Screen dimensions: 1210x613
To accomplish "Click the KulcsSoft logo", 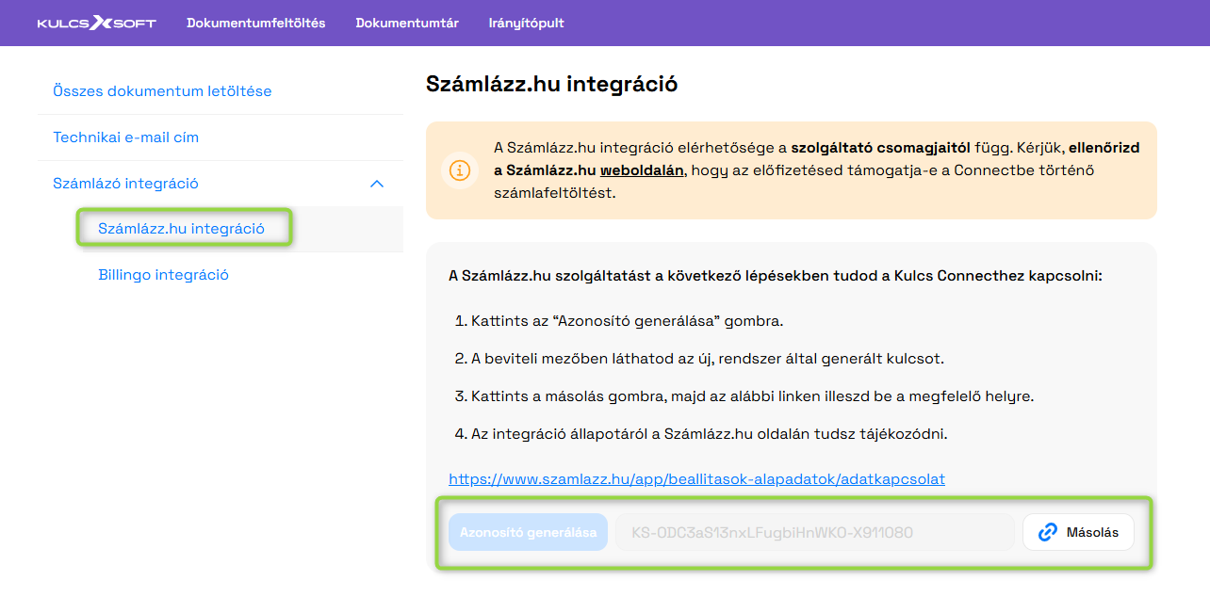I will (97, 23).
